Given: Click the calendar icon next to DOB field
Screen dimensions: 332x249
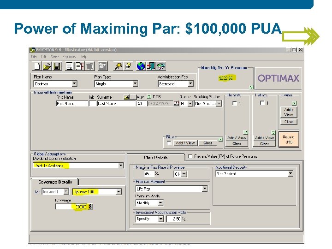Looking at the screenshot, I should (176, 104).
